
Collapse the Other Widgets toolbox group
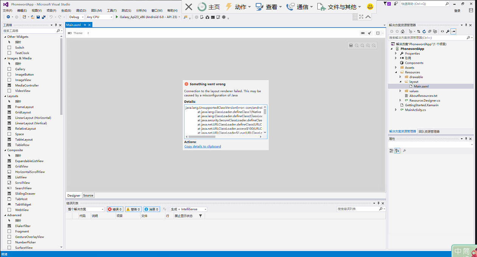tap(5, 37)
